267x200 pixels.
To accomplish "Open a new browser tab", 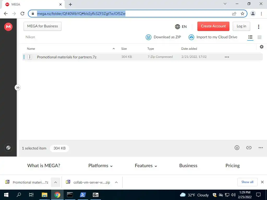I will pyautogui.click(x=70, y=4).
